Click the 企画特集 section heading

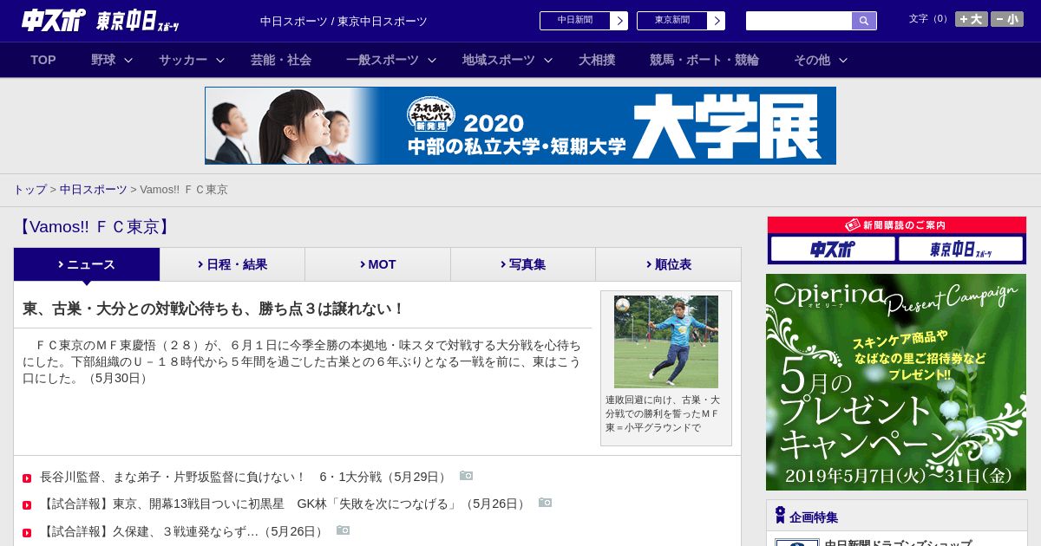point(814,517)
